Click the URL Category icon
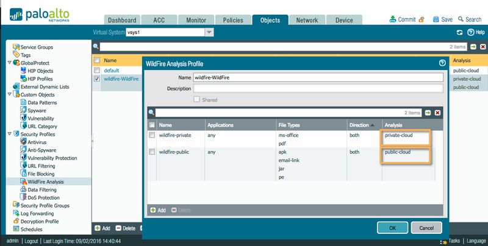The height and width of the screenshot is (246, 488). click(23, 126)
